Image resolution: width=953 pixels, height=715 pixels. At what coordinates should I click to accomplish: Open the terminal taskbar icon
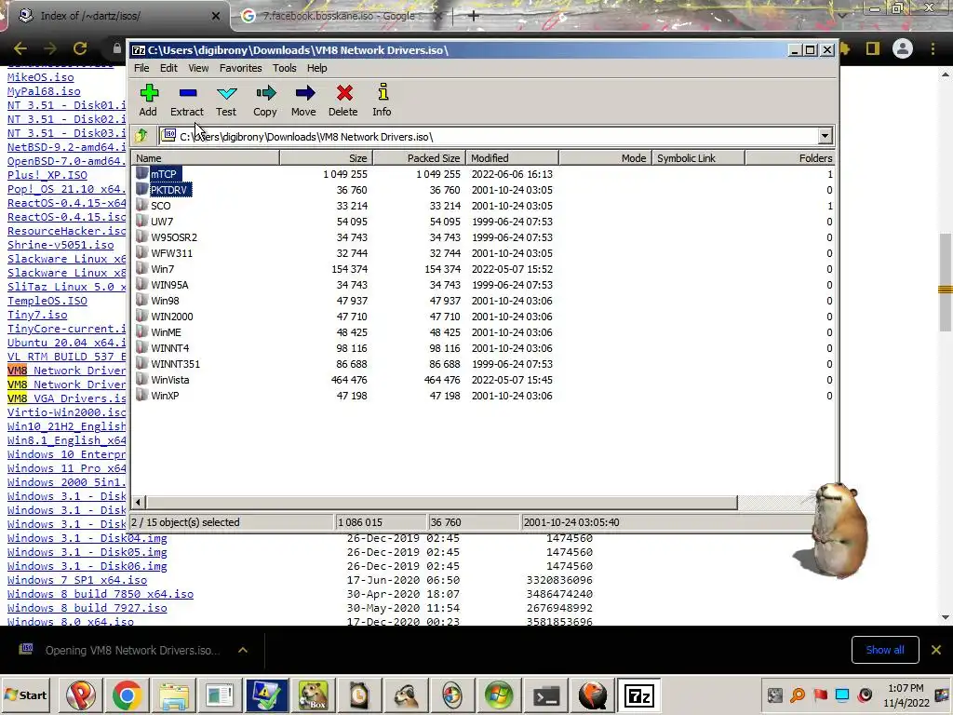point(545,695)
